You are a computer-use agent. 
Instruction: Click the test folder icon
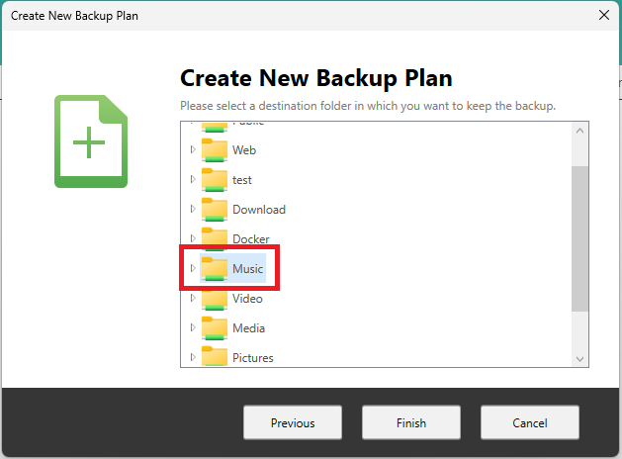215,180
